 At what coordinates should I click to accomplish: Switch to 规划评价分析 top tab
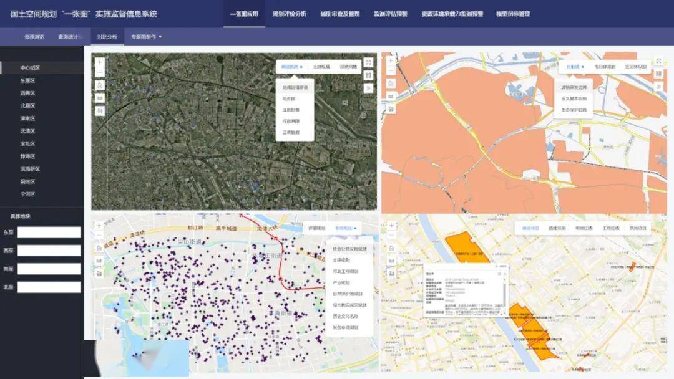tap(290, 14)
